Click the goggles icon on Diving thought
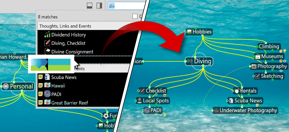Screen dimensions: 289x132 click(190, 61)
